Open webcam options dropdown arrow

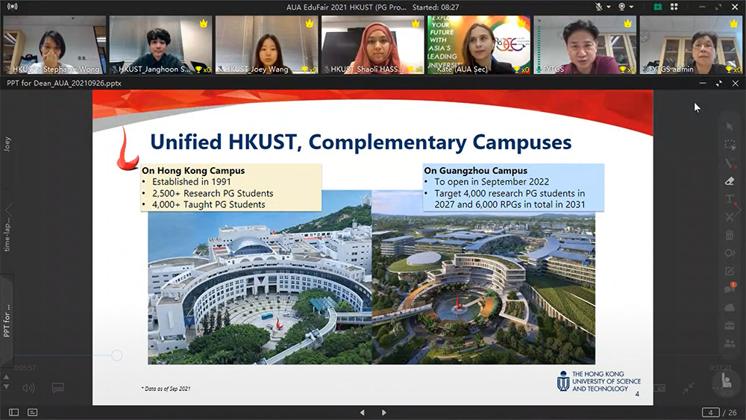point(631,7)
